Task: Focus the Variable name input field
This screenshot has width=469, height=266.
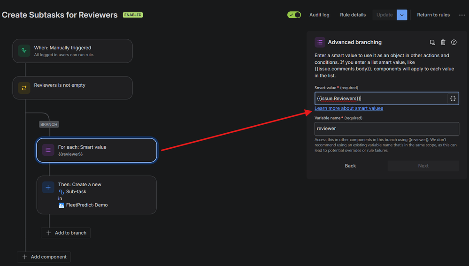Action: (x=387, y=129)
